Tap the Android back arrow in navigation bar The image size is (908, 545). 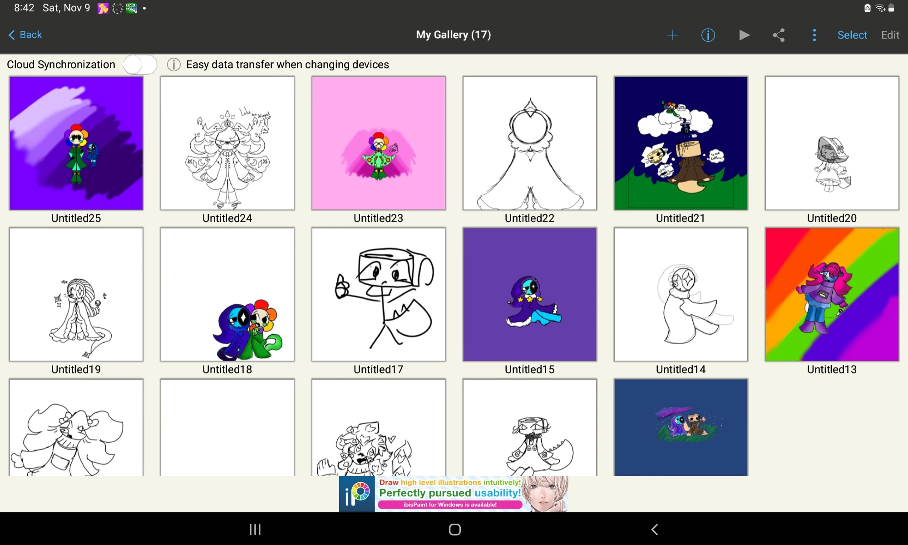654,530
